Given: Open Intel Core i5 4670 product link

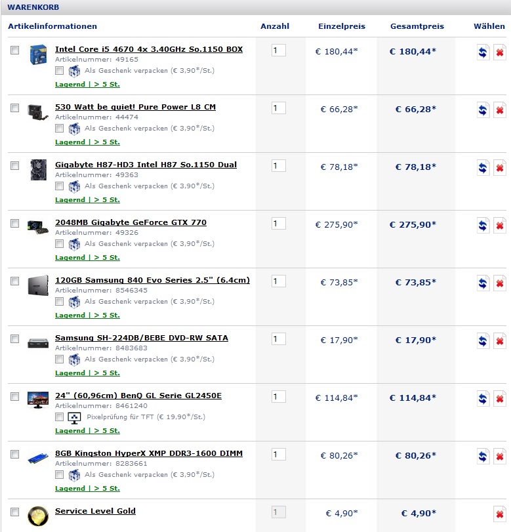Looking at the screenshot, I should click(x=149, y=49).
